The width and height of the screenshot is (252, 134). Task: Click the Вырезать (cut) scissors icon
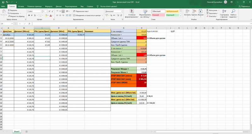(x=9, y=10)
